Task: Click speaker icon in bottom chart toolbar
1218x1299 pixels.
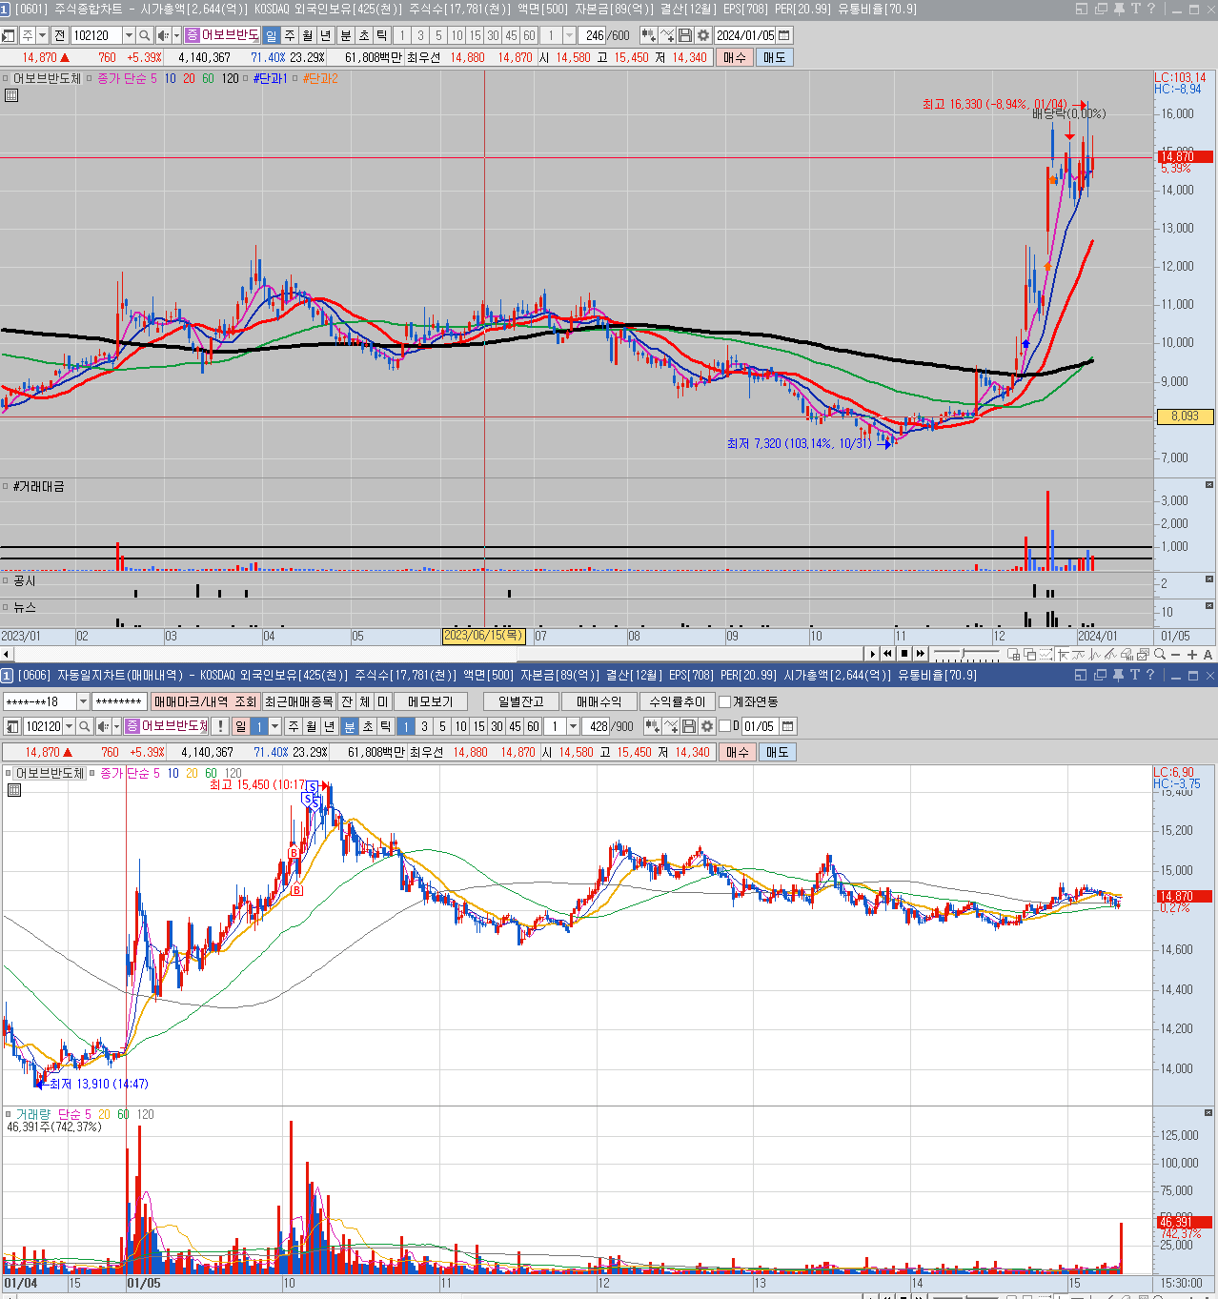Action: [103, 726]
